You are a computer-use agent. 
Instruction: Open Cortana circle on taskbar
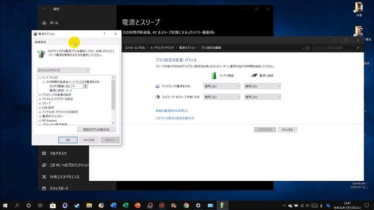29,205
